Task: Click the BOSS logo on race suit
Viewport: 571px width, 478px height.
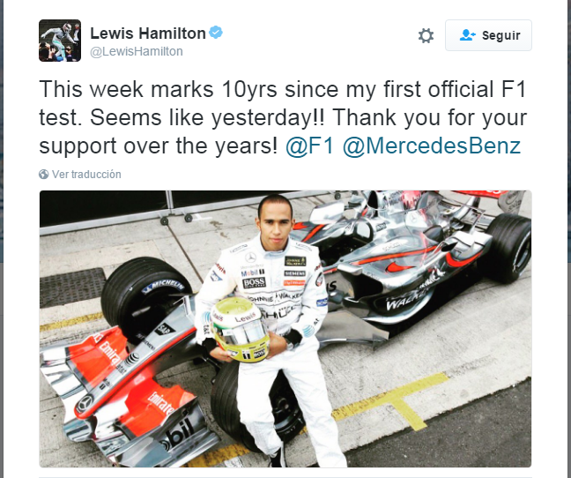Action: (254, 282)
